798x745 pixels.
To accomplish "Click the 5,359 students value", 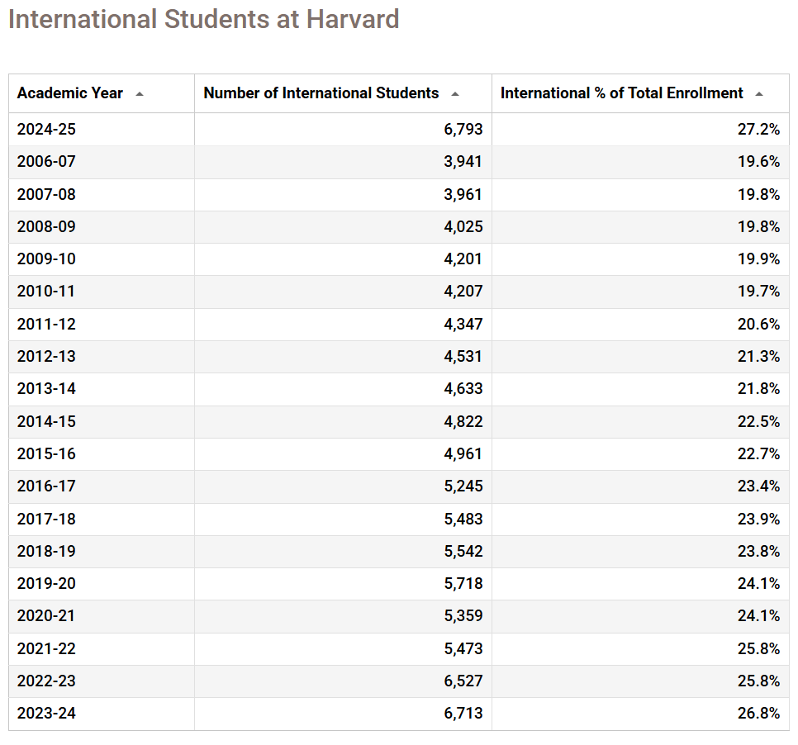I will [463, 616].
